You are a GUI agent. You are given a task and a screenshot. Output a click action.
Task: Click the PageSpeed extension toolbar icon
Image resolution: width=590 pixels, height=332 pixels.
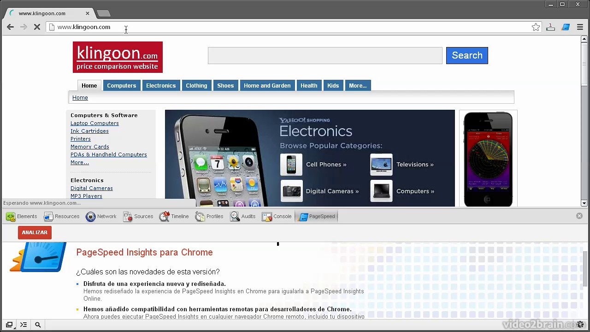[x=566, y=27]
